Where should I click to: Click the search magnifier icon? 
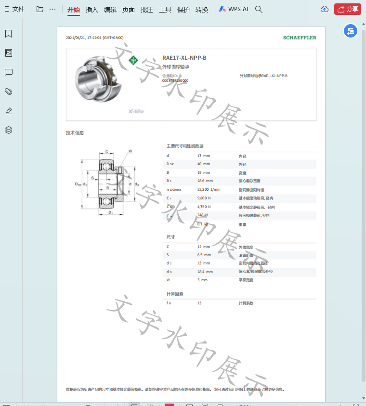[259, 9]
